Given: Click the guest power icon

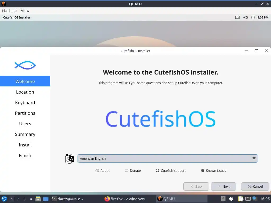Looking at the screenshot, I should pyautogui.click(x=253, y=17).
